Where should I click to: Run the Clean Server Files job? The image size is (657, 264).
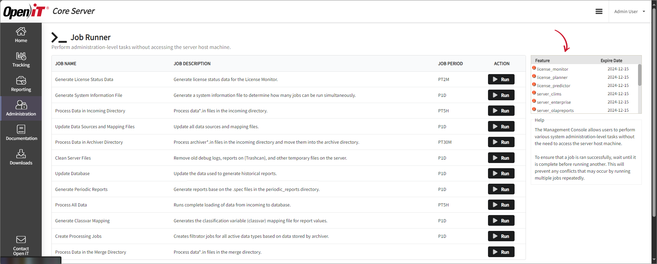pyautogui.click(x=501, y=158)
